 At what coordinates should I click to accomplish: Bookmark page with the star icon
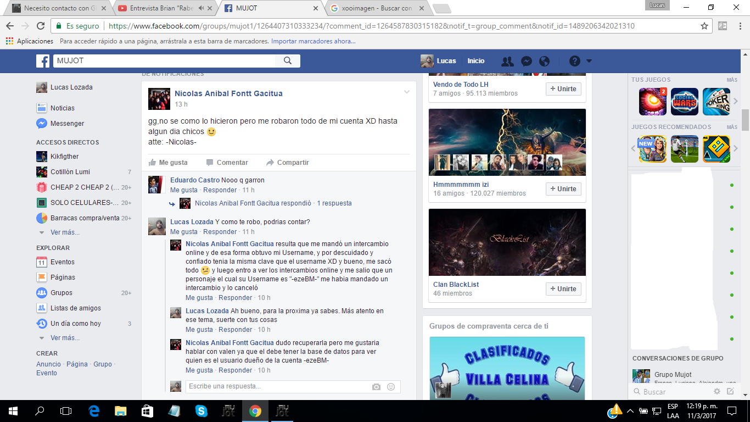coord(704,26)
